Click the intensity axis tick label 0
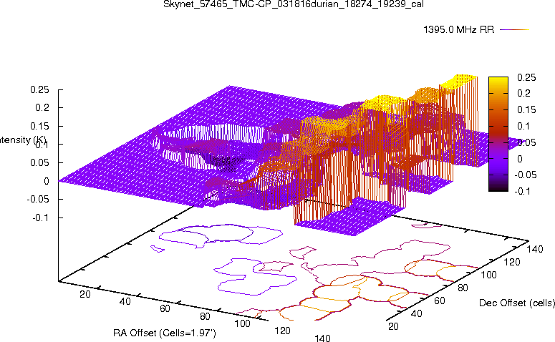Screen dimensions: 555x342 (x=46, y=182)
